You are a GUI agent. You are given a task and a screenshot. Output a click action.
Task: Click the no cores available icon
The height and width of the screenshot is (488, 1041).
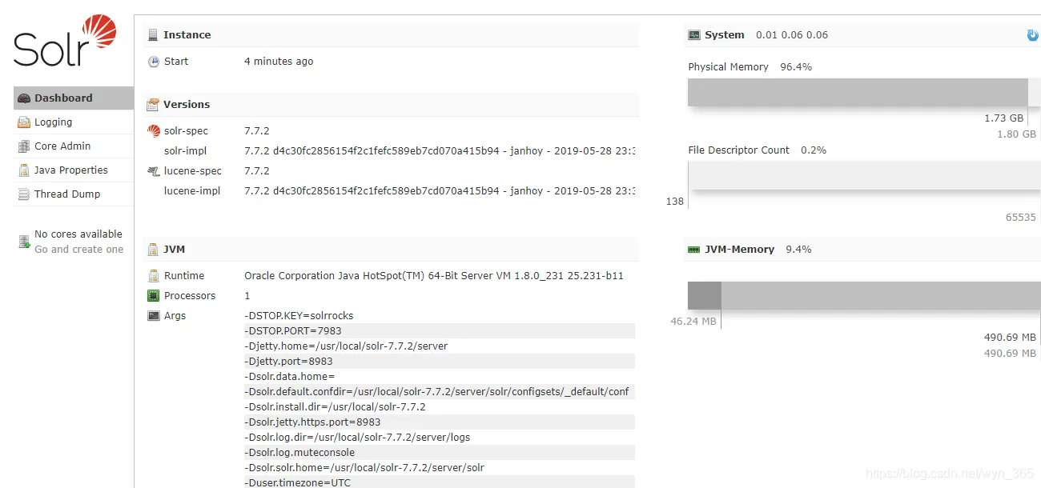(24, 242)
